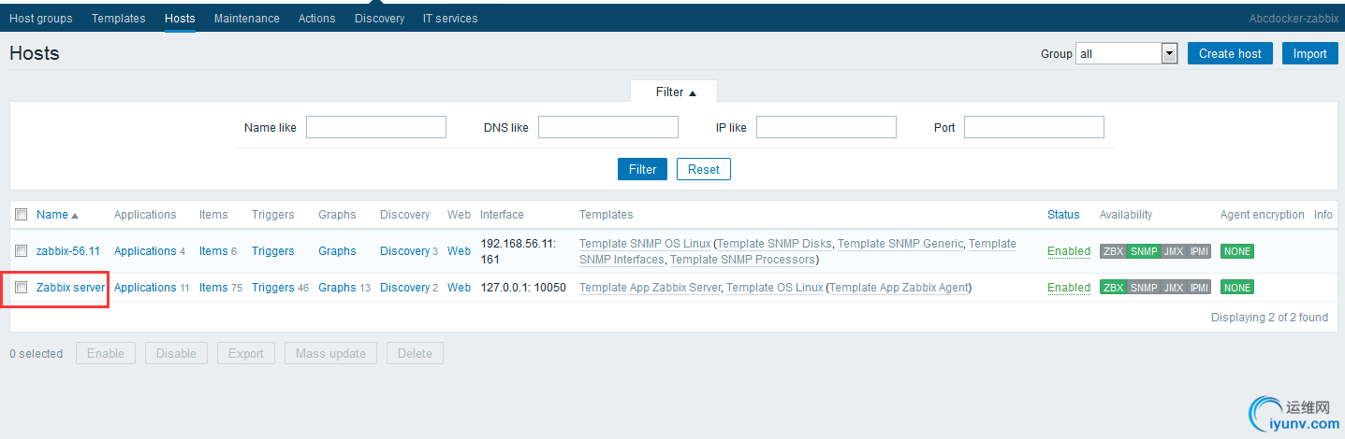1345x439 pixels.
Task: Open the Template SNMP Processors link
Action: click(742, 260)
